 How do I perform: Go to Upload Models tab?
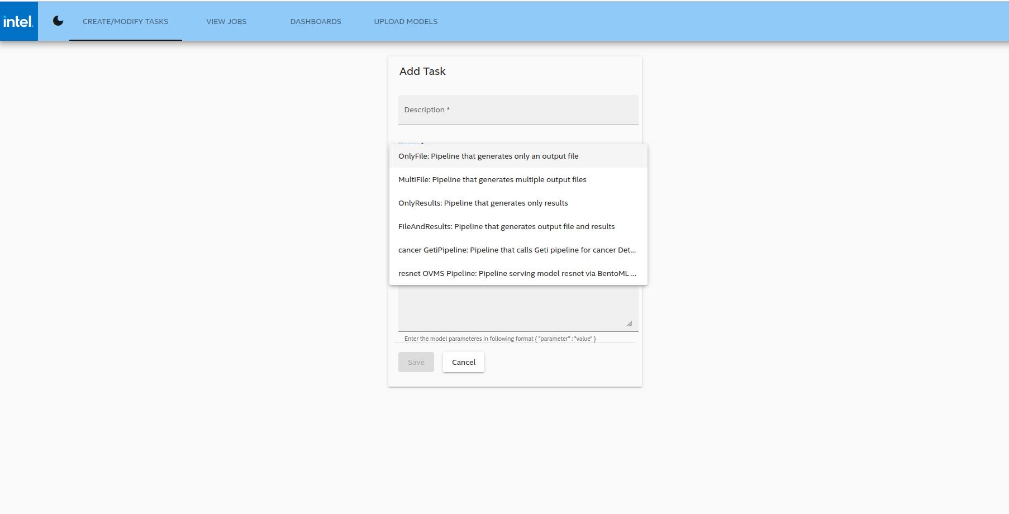[x=406, y=21]
